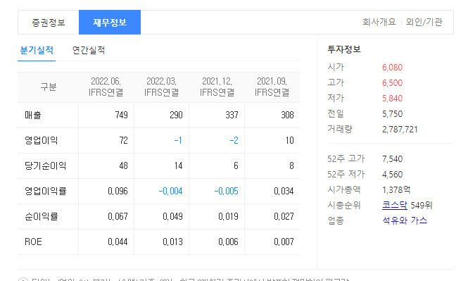468x281 pixels.
Task: Click the 영업이익 value 10
Action: pos(289,140)
